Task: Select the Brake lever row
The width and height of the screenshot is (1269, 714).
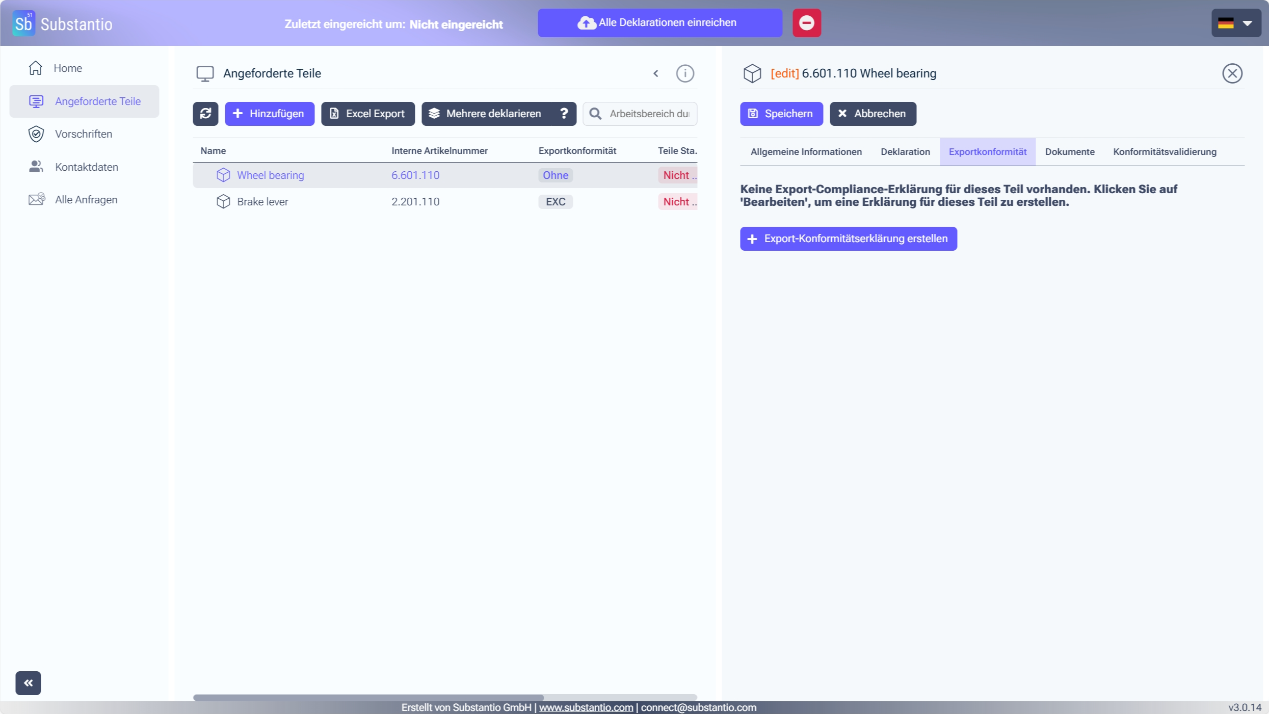Action: (x=262, y=202)
